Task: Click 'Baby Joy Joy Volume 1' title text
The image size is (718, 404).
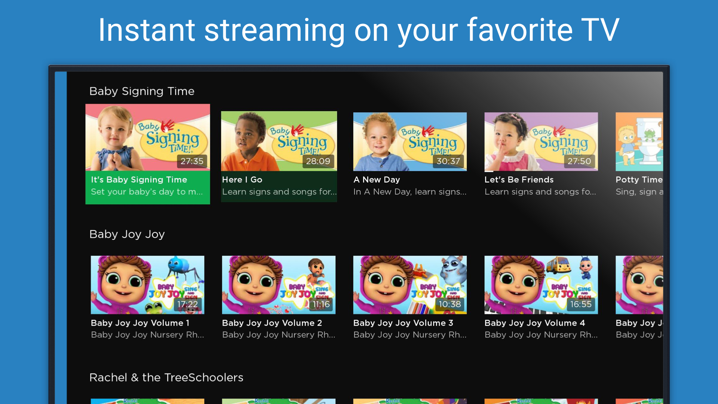Action: (140, 323)
